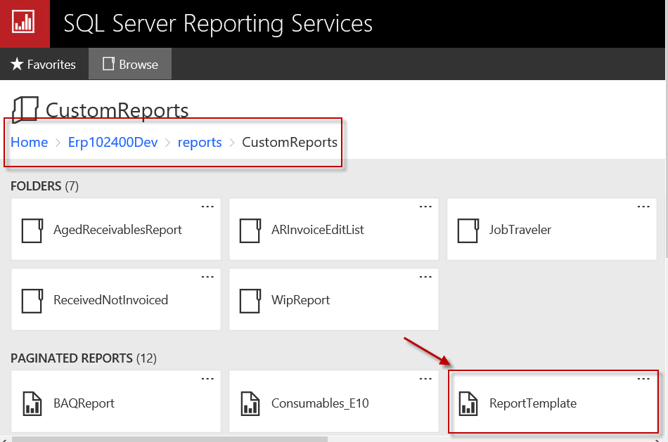Click the red SSRS logo icon
The image size is (668, 442).
25,23
